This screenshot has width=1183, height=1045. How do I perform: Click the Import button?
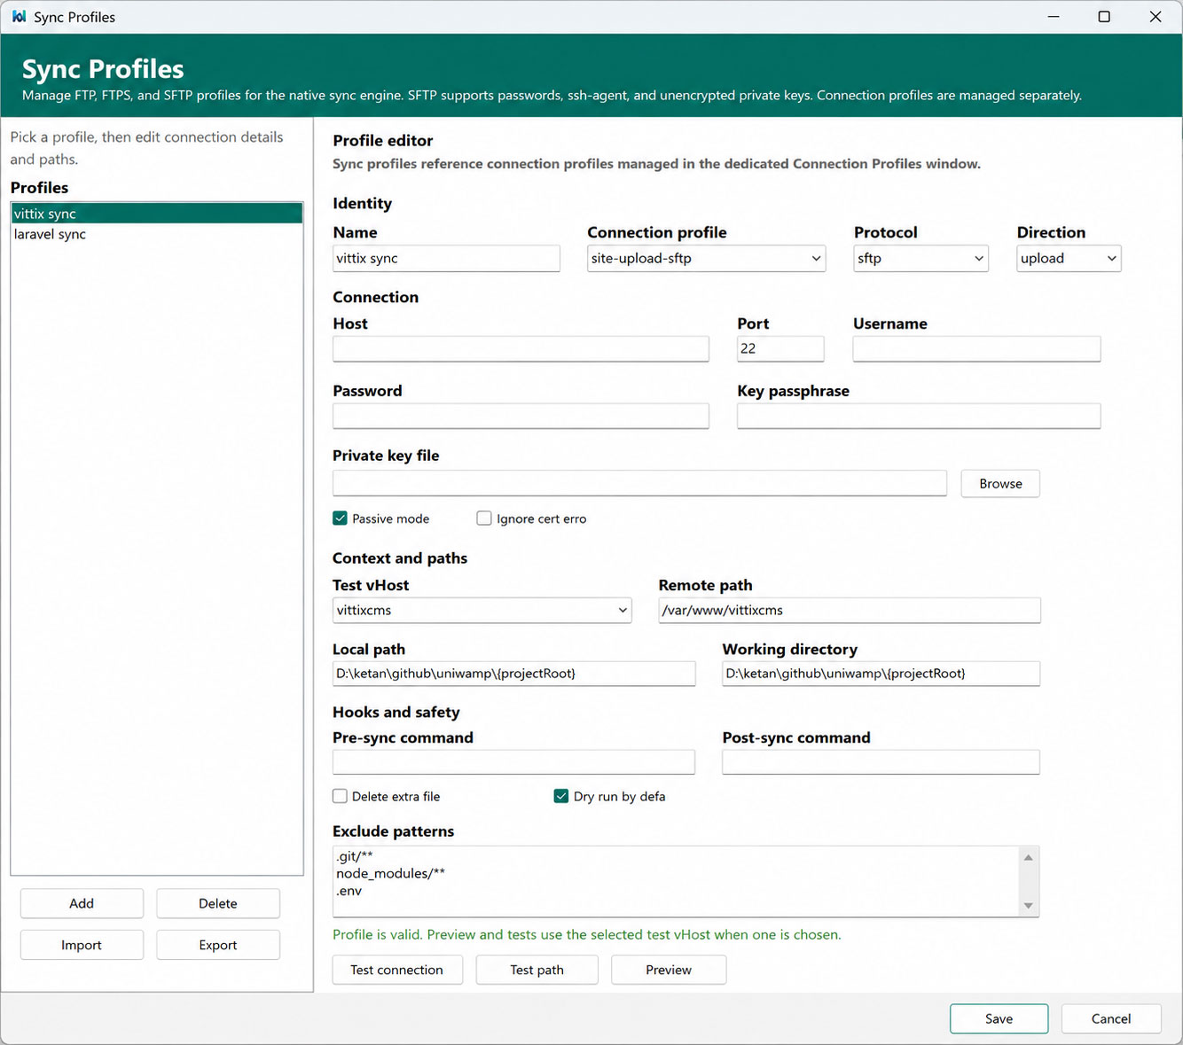click(x=82, y=945)
